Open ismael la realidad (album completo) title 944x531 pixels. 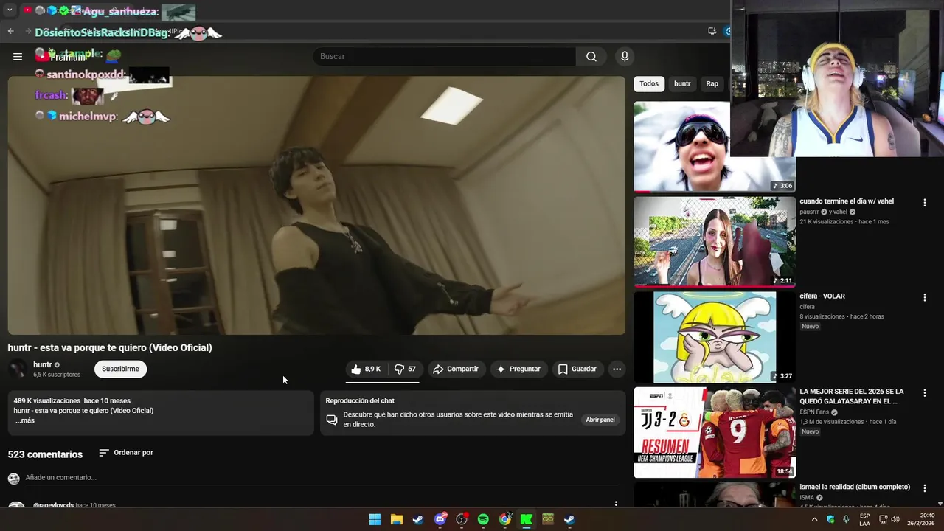click(855, 487)
